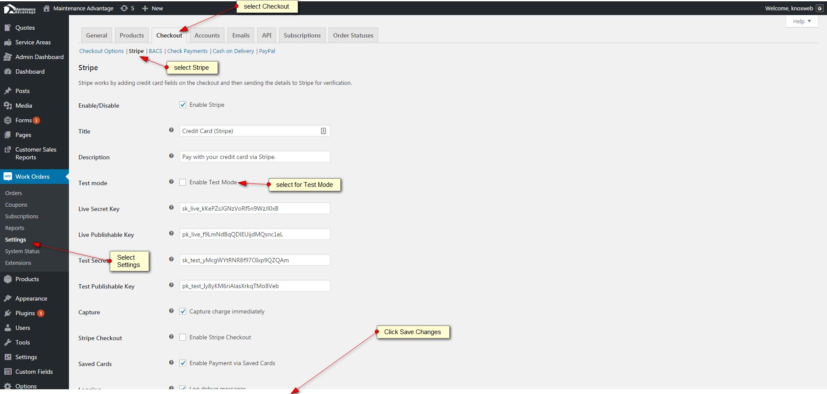Uncheck Enable Payment via Saved Cards
827x394 pixels.
(x=183, y=363)
